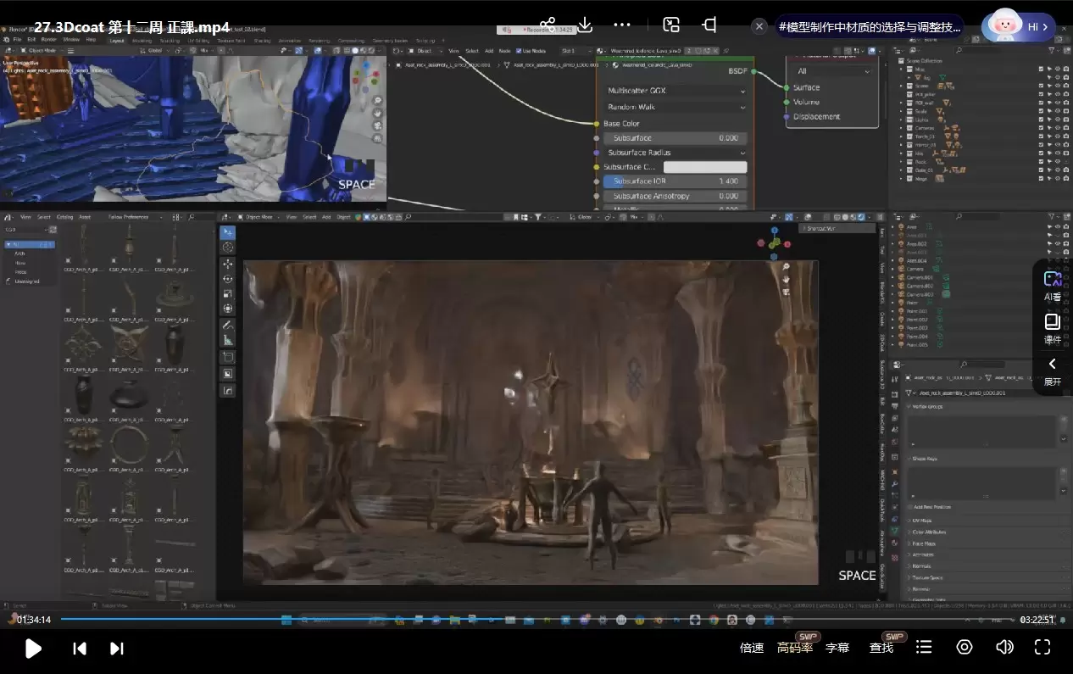Click the navigation axis gizmo in render viewport
The width and height of the screenshot is (1073, 674).
(x=774, y=243)
